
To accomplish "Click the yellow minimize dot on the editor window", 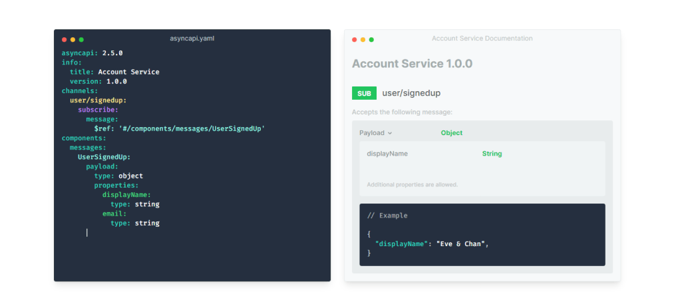I will point(73,40).
